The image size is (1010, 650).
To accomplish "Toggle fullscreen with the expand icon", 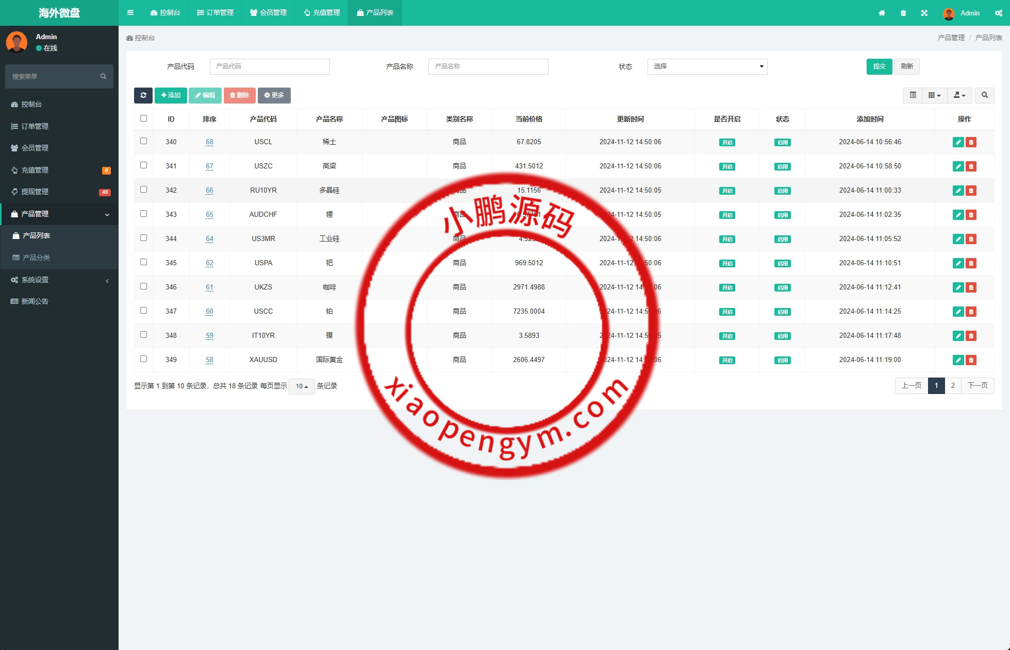I will 924,13.
